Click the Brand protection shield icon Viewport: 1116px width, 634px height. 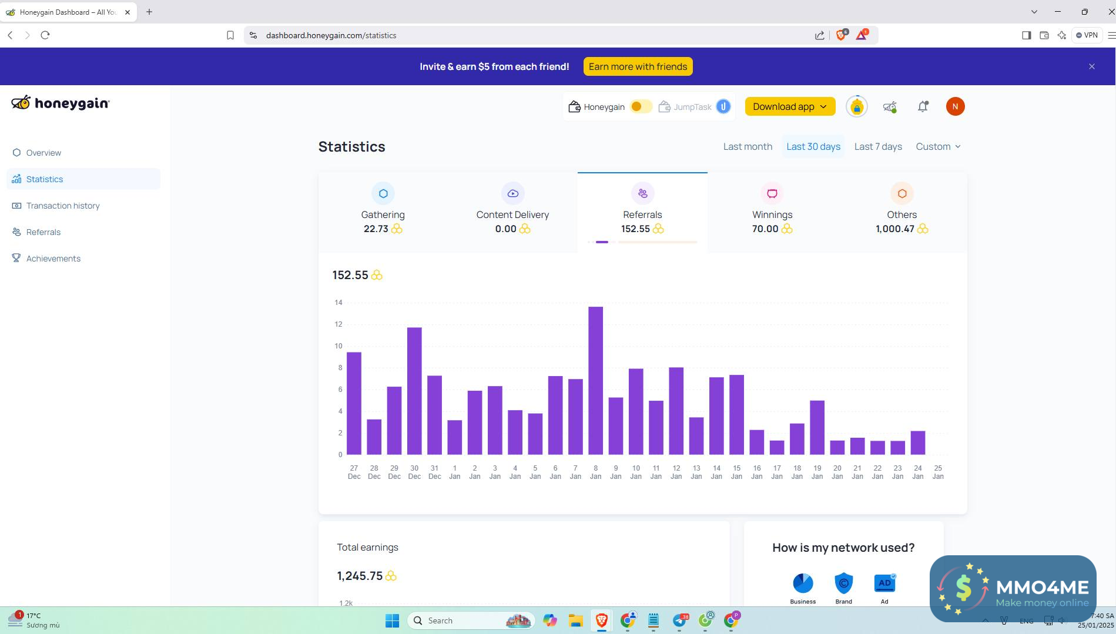[x=844, y=583]
